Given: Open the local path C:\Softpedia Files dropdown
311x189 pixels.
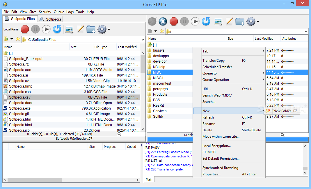Looking at the screenshot, I should (143, 39).
